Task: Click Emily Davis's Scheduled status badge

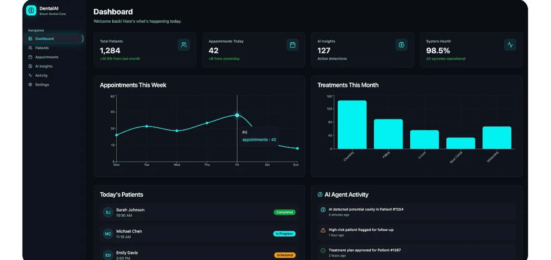Action: point(285,255)
